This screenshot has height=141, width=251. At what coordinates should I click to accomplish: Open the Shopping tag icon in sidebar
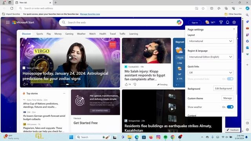(247, 22)
